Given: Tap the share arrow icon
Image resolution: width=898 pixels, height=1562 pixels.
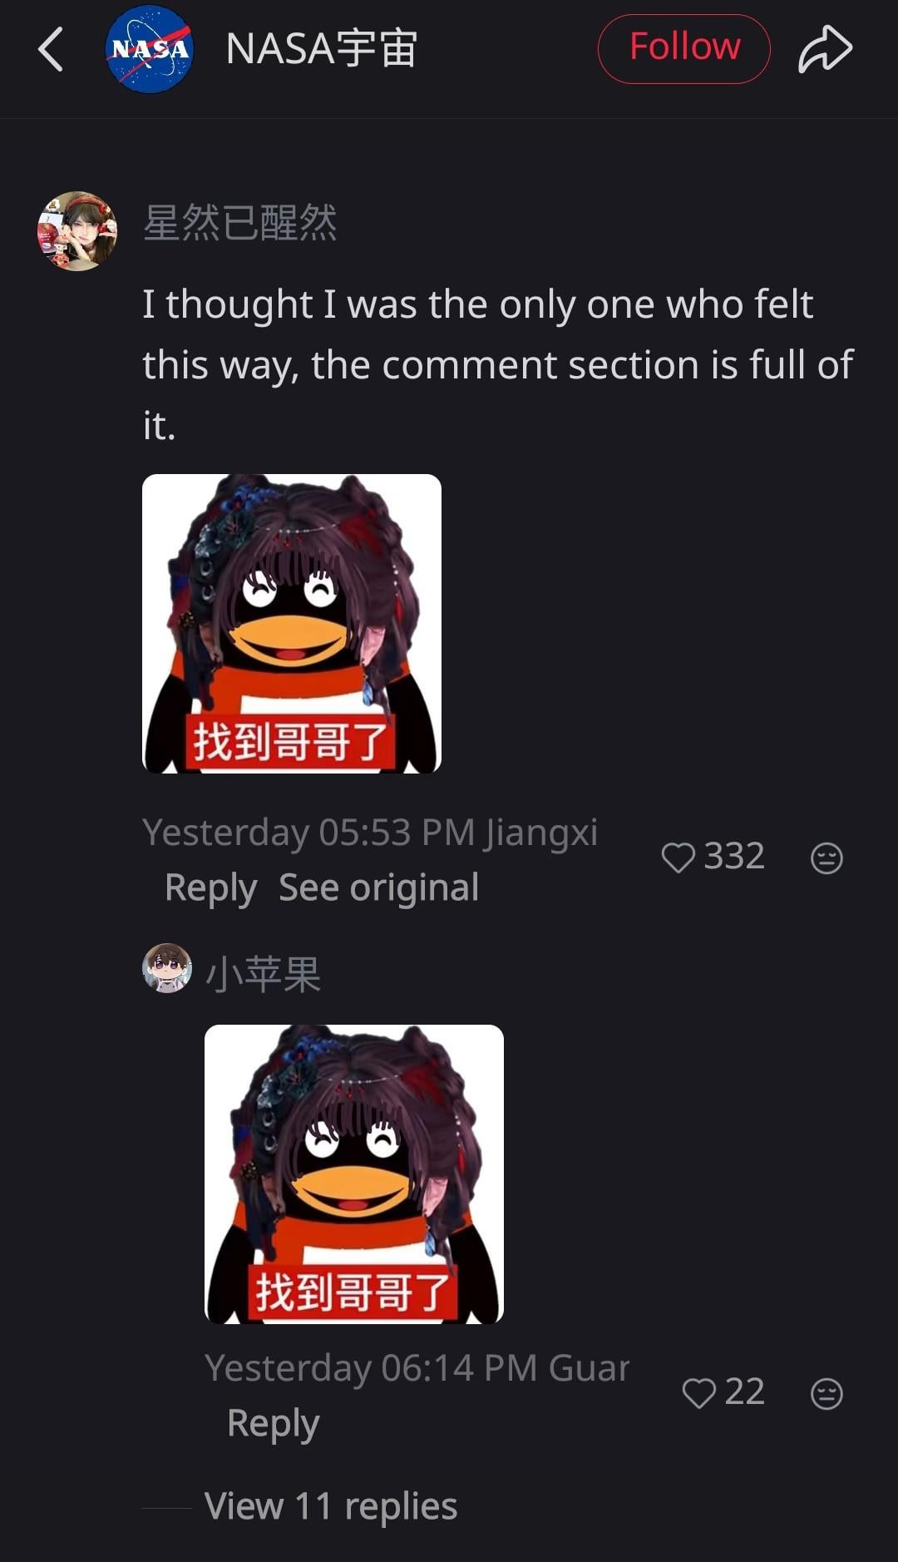Looking at the screenshot, I should pos(825,49).
